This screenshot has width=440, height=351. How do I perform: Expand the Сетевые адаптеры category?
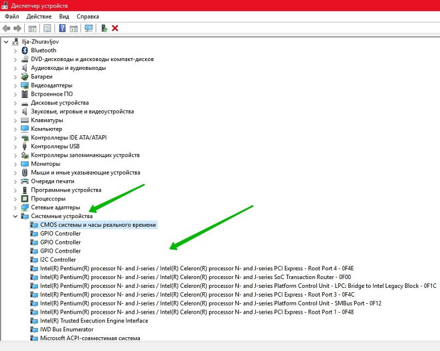(x=15, y=208)
